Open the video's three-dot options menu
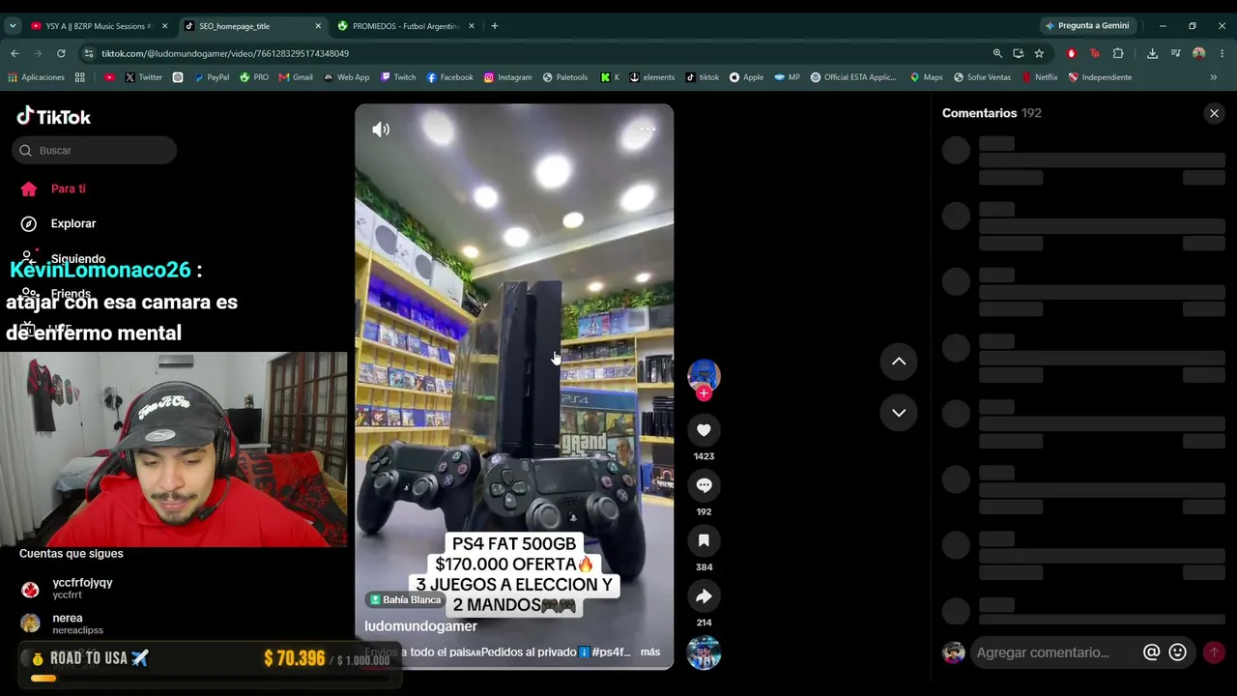The width and height of the screenshot is (1237, 696). [x=647, y=129]
